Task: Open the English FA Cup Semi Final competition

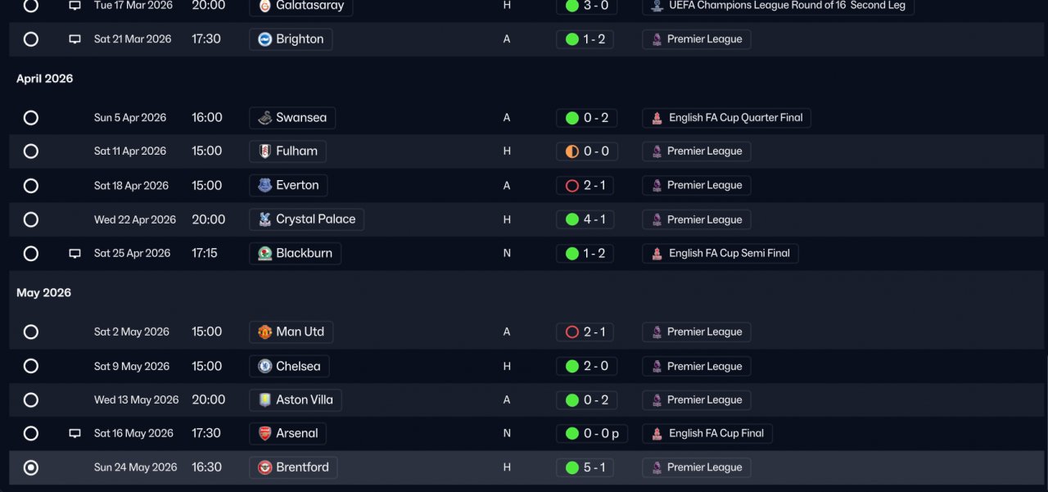Action: [720, 254]
